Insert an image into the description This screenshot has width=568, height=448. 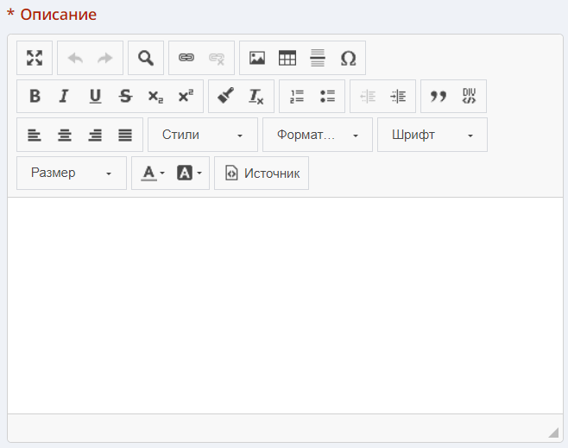click(x=257, y=58)
